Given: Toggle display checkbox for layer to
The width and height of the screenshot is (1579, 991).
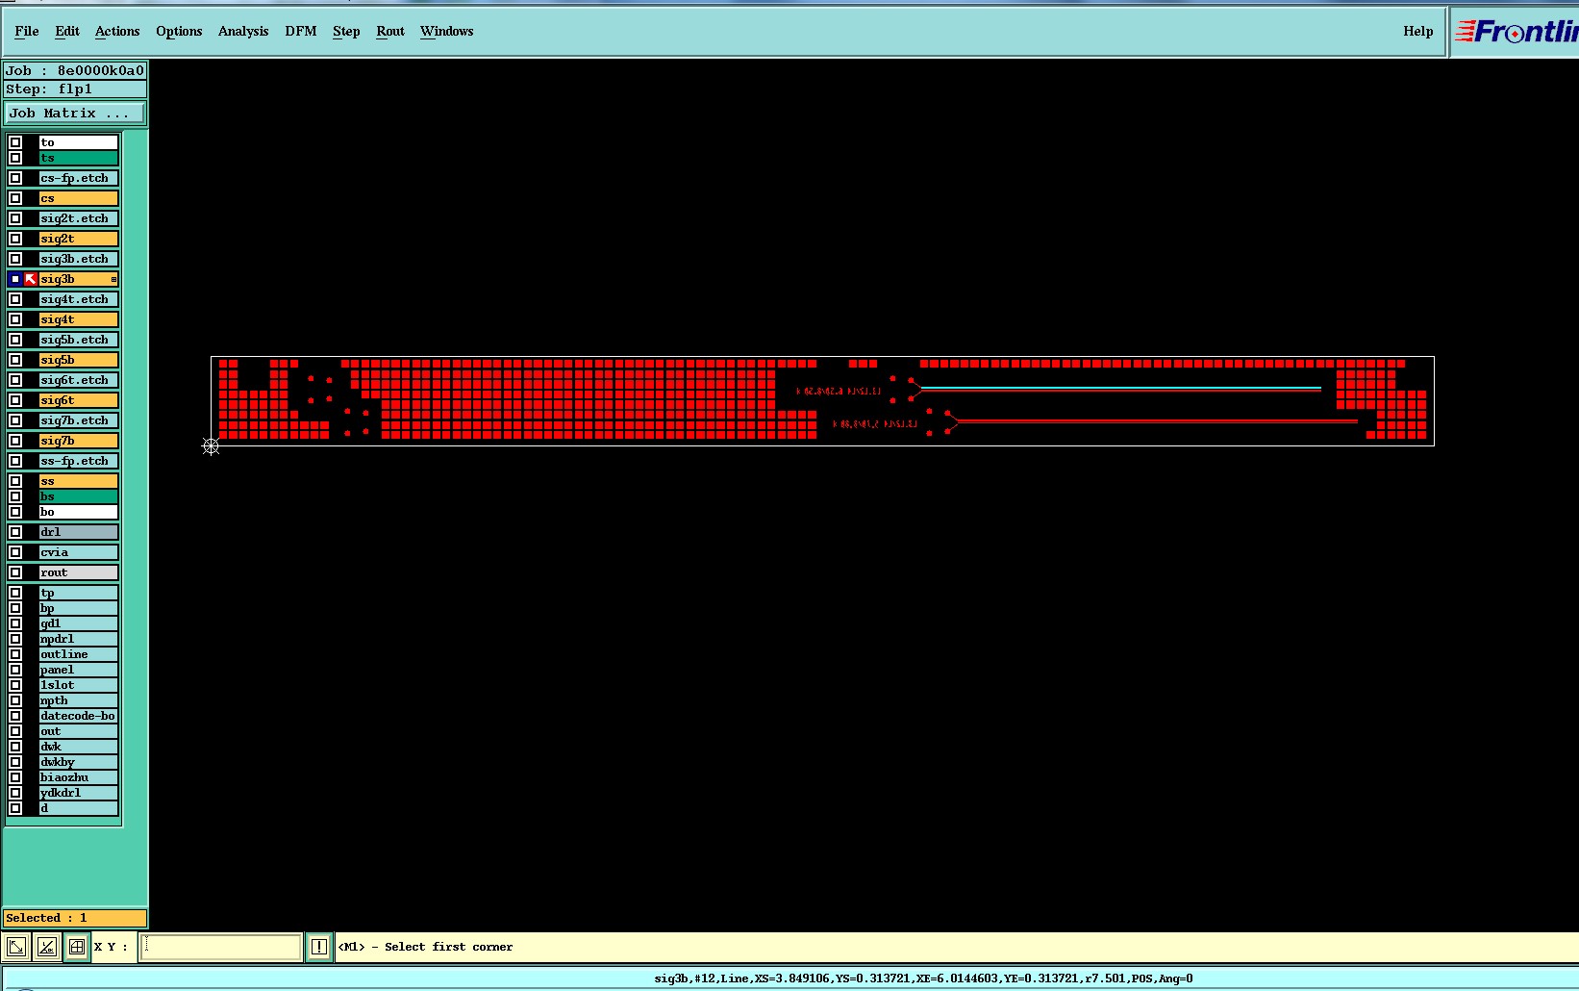Looking at the screenshot, I should 15,142.
